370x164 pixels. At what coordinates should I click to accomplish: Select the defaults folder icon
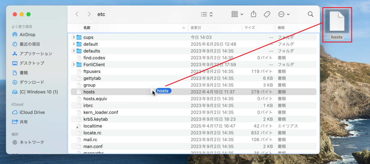point(79,51)
